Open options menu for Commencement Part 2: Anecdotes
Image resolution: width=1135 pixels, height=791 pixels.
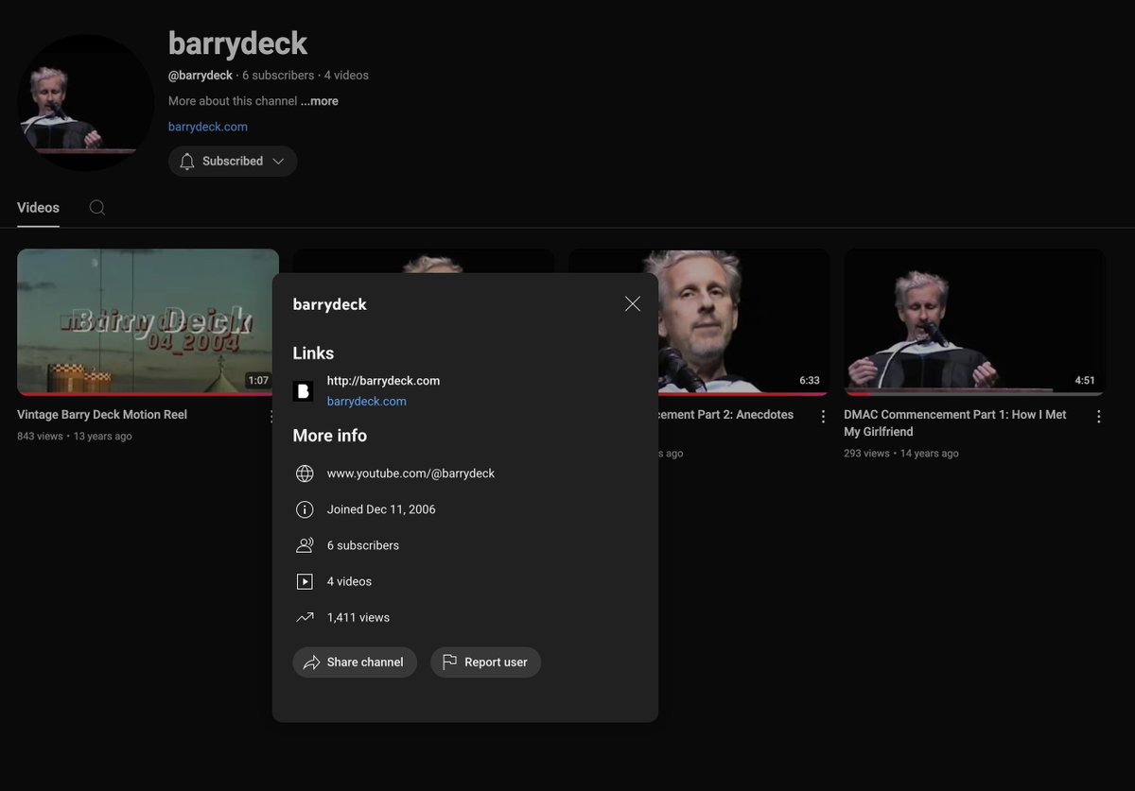point(823,417)
